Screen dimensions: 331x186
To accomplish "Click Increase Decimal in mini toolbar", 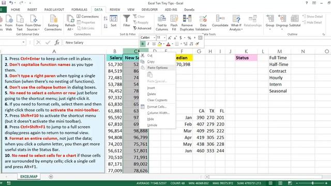I will pos(185,44).
